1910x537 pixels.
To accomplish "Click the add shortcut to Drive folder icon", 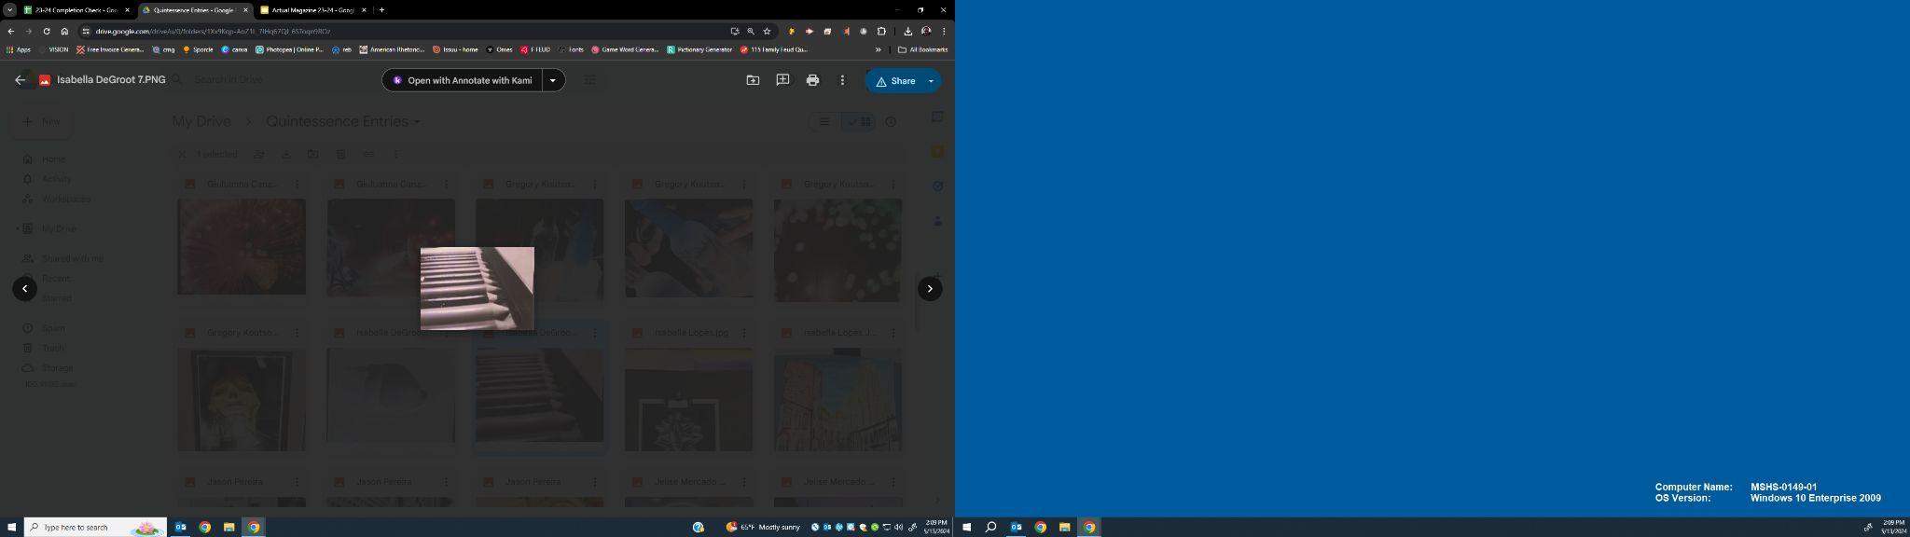I will 753,80.
